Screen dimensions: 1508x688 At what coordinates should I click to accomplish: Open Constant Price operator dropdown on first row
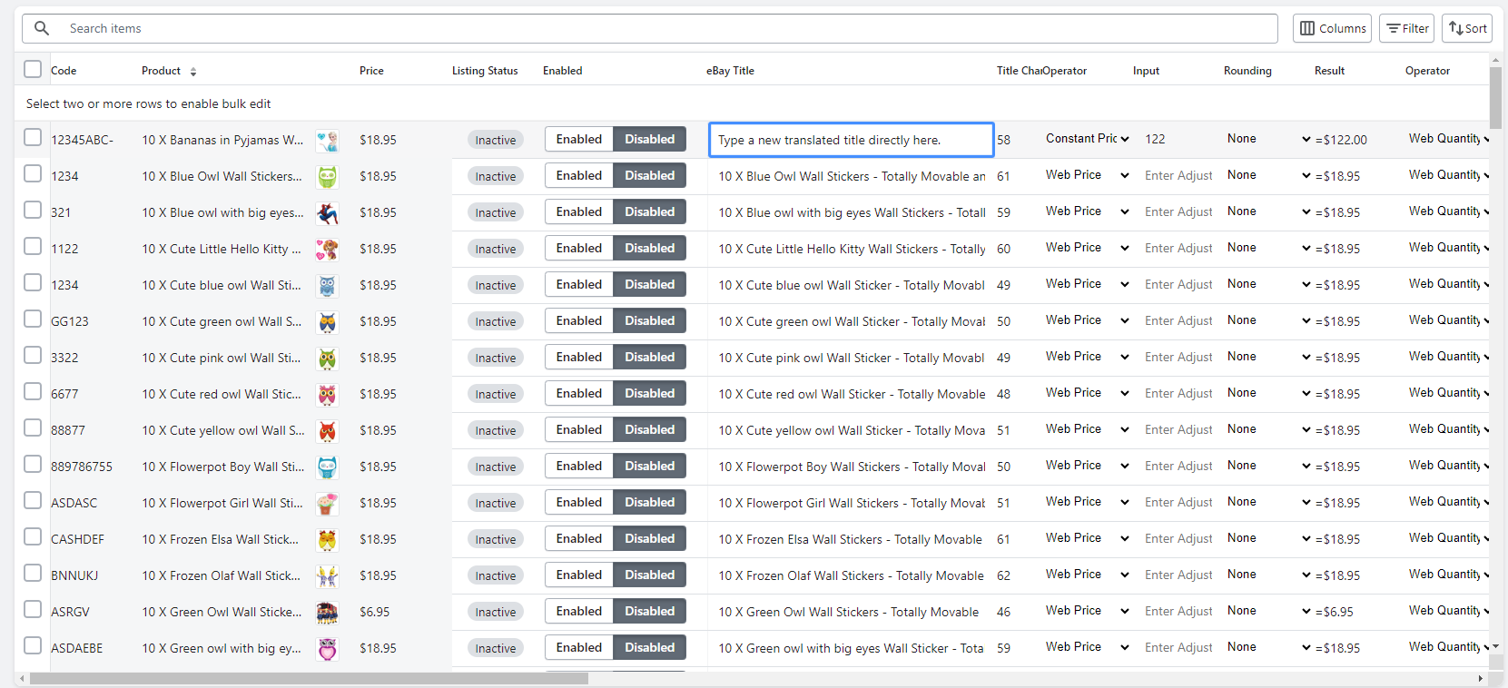click(x=1087, y=138)
